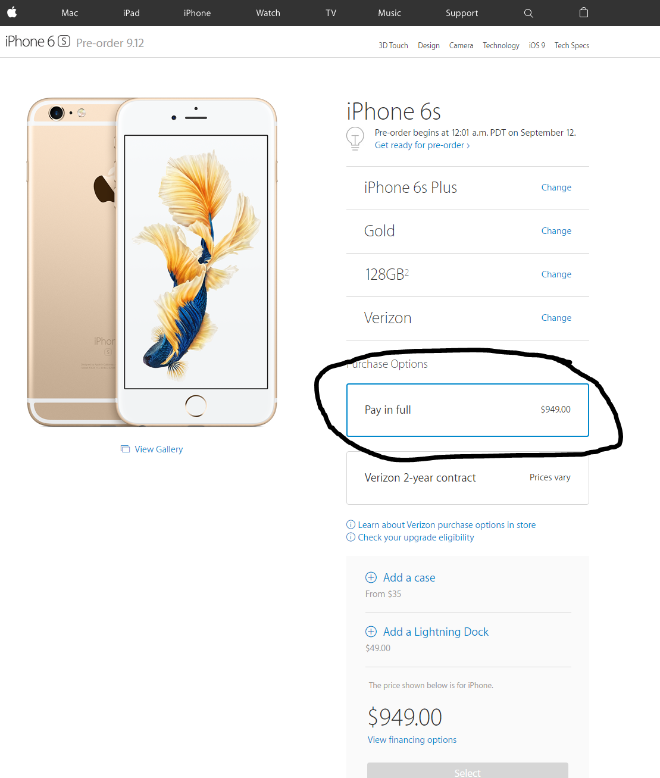The image size is (660, 778).
Task: Open the shopping bag icon
Action: point(584,13)
